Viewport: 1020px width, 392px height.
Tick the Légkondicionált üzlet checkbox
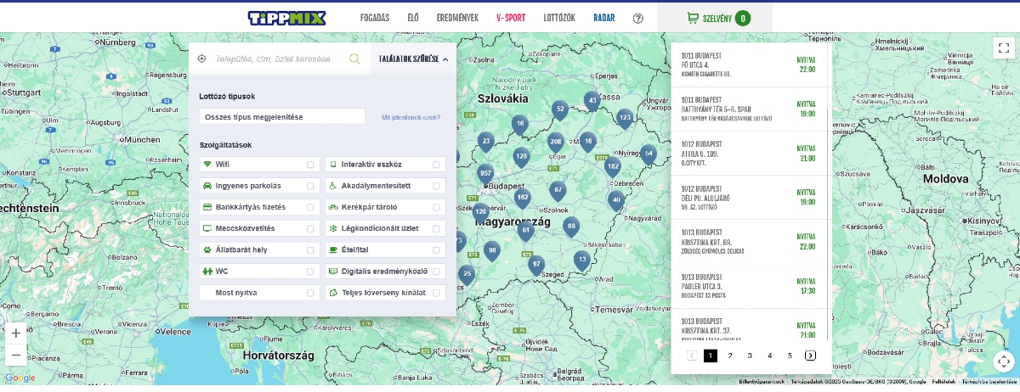436,229
